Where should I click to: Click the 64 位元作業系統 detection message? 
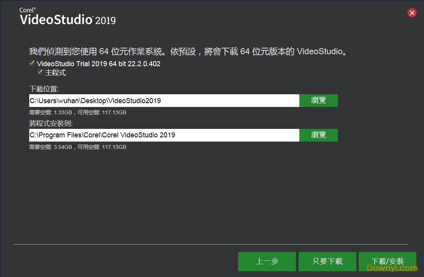(189, 52)
